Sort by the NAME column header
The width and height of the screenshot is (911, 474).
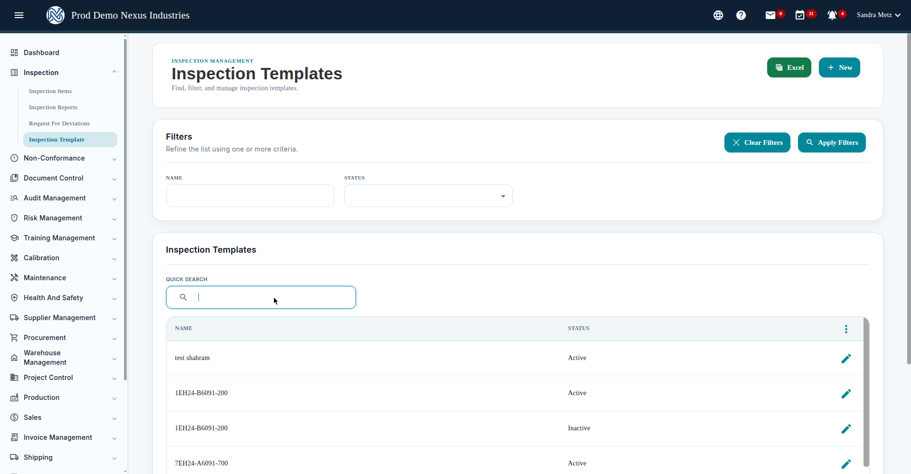(x=184, y=328)
